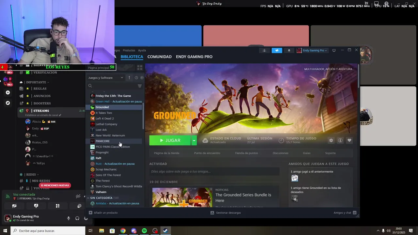Viewport: 418px width, 235px height.
Task: Sort the library with the up arrow icon
Action: coord(129,78)
